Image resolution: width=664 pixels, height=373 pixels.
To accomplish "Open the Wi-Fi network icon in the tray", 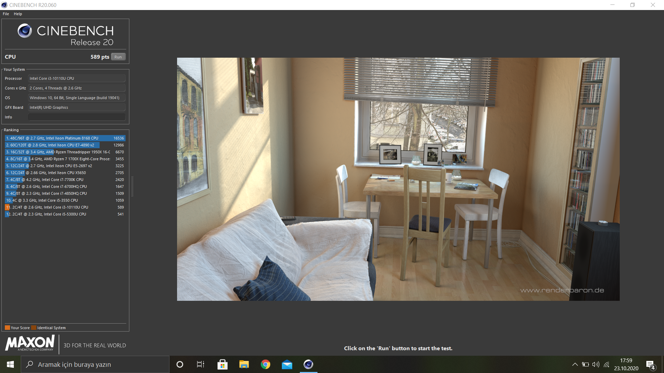I will pos(607,364).
